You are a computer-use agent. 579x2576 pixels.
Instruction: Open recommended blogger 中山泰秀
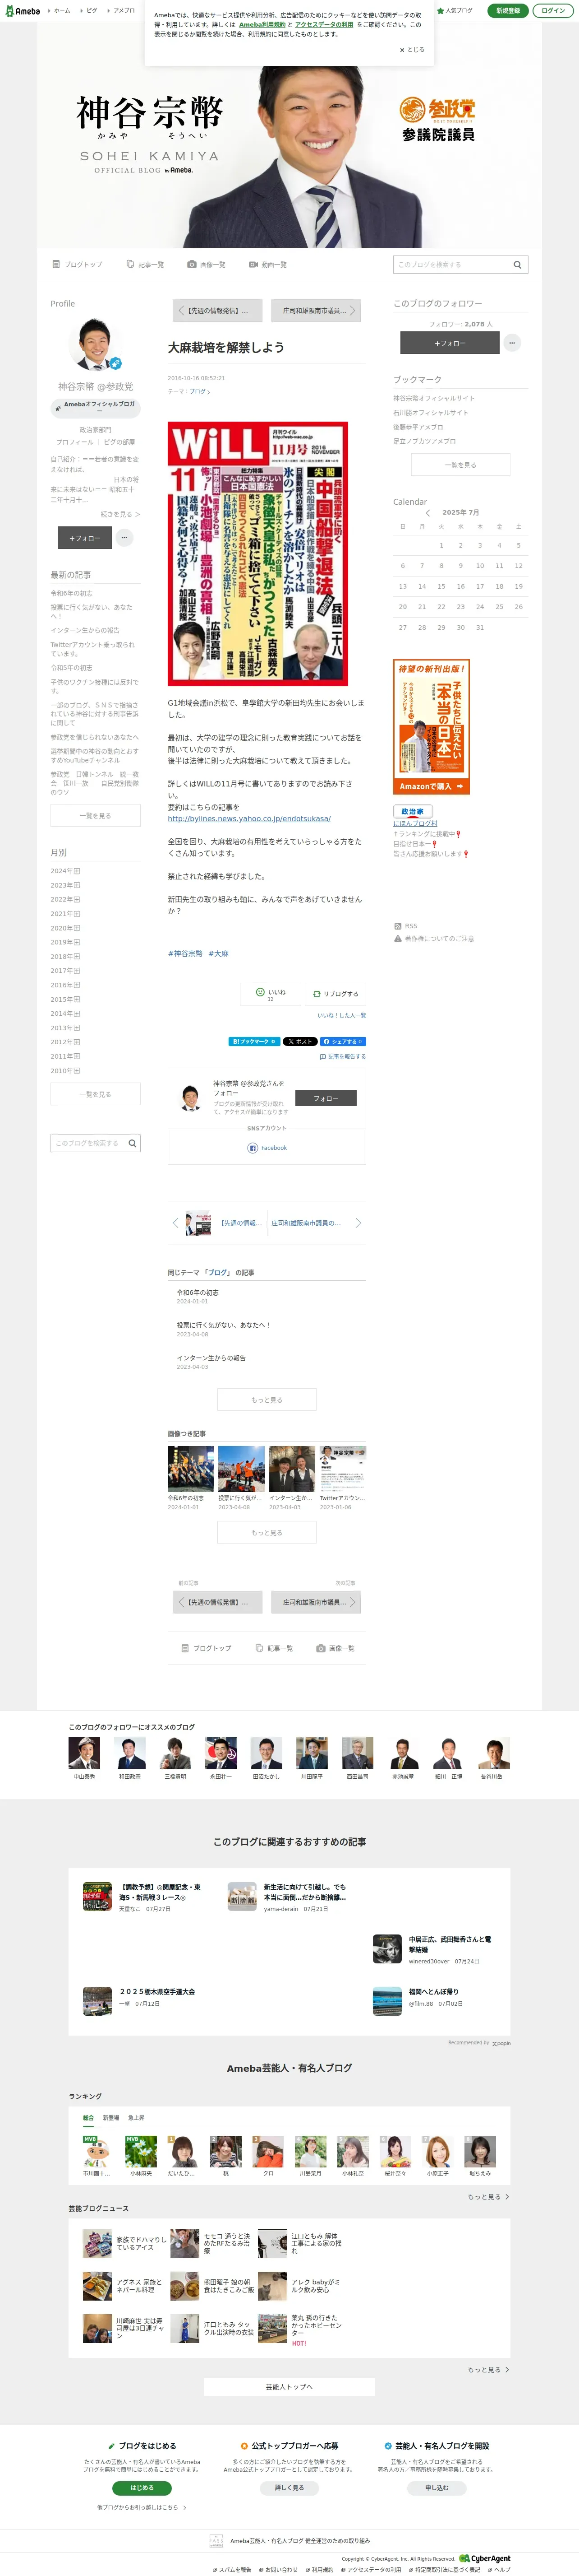pyautogui.click(x=84, y=1758)
